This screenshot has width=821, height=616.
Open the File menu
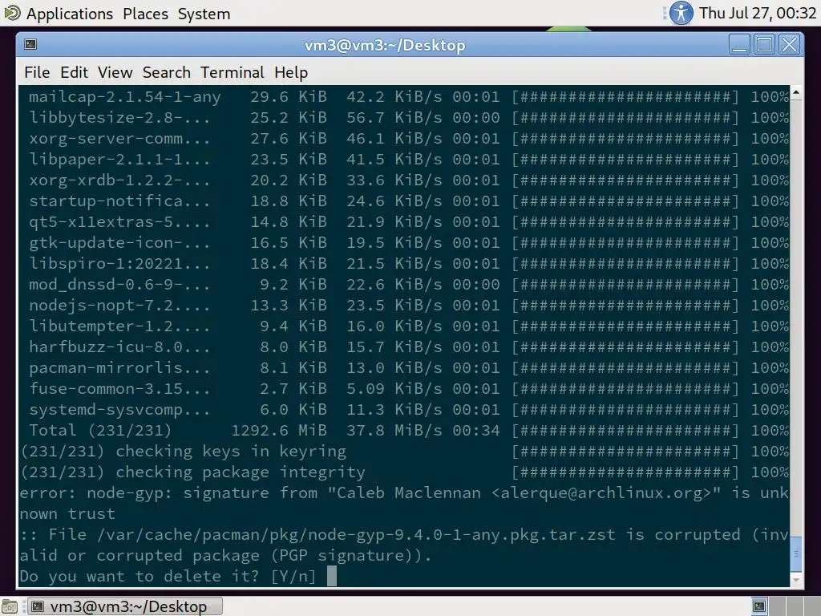(37, 72)
